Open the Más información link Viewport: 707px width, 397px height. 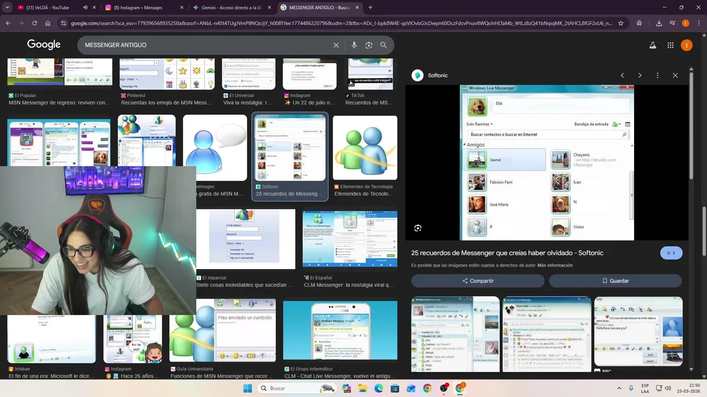pos(555,265)
